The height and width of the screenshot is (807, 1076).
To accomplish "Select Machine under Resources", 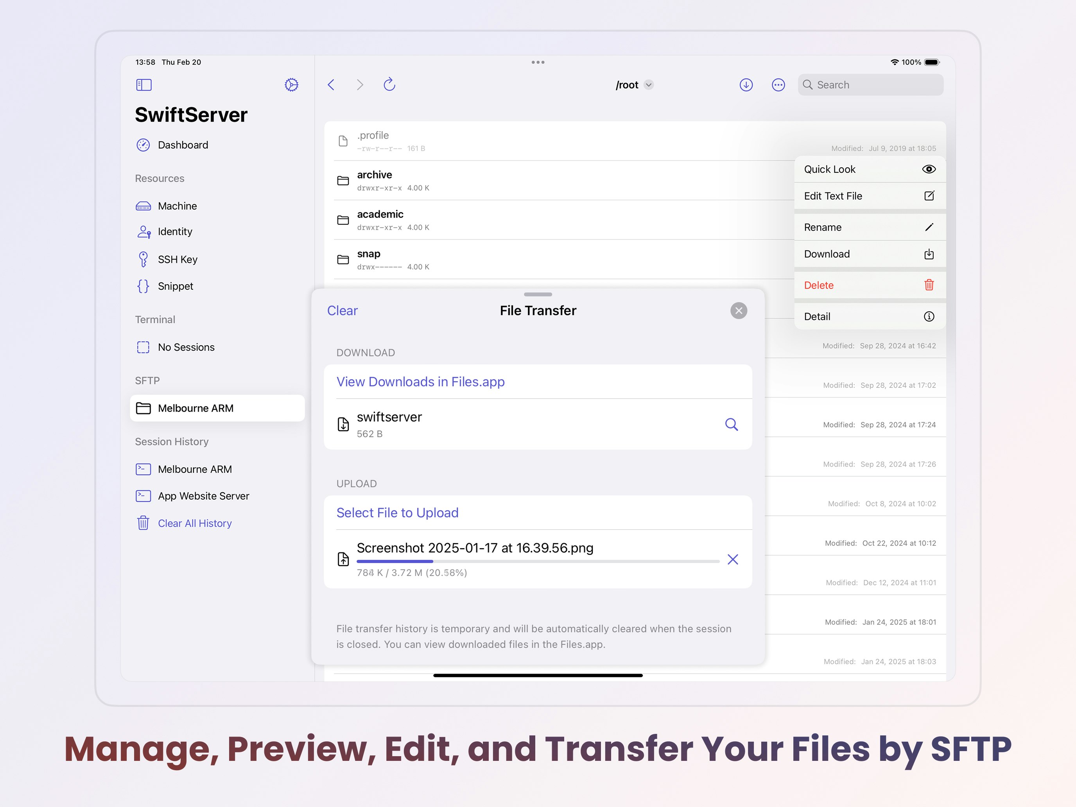I will [217, 206].
